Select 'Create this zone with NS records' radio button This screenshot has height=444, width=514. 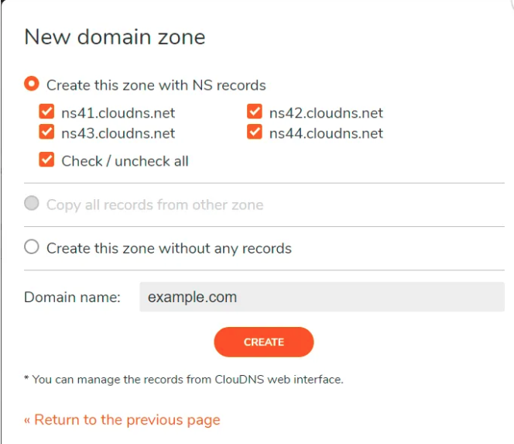pyautogui.click(x=32, y=84)
